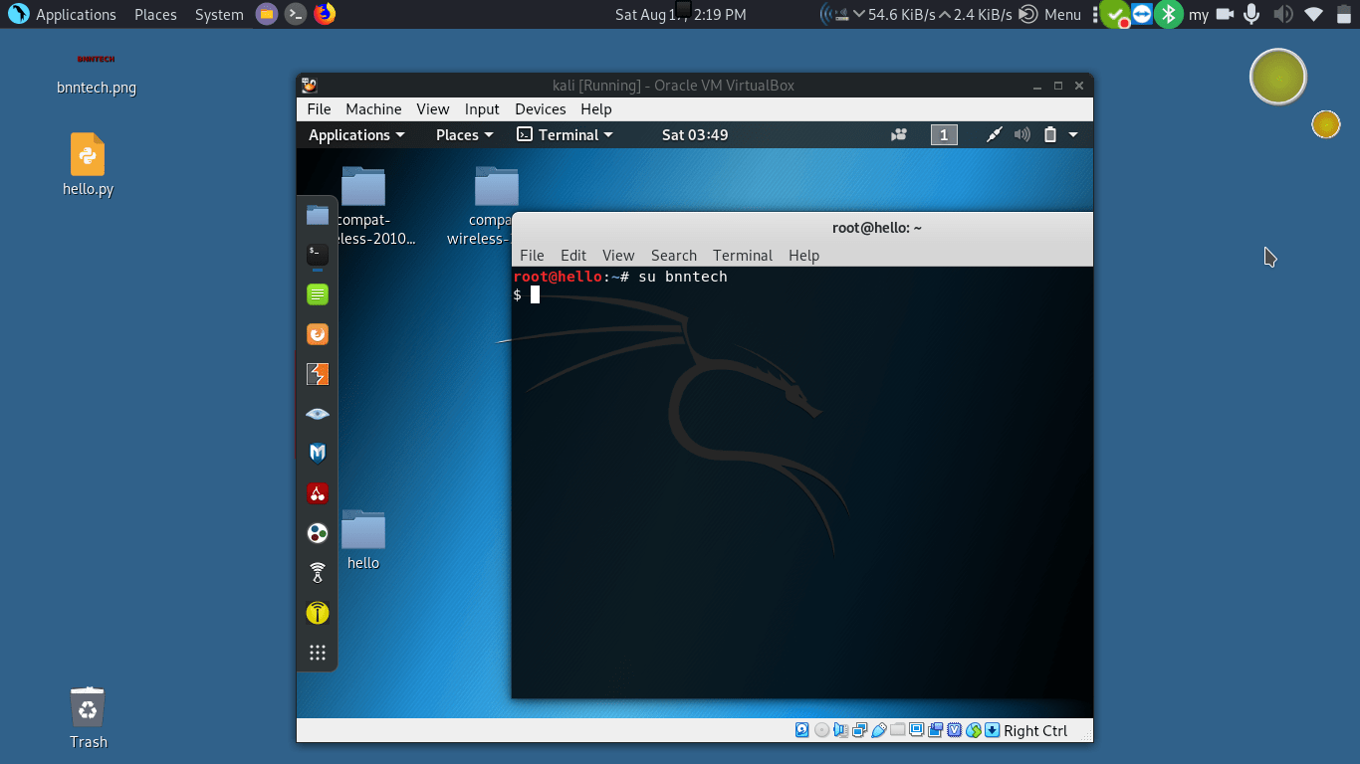Open the TeamViewer tray icon
Image resolution: width=1360 pixels, height=764 pixels.
click(1142, 14)
